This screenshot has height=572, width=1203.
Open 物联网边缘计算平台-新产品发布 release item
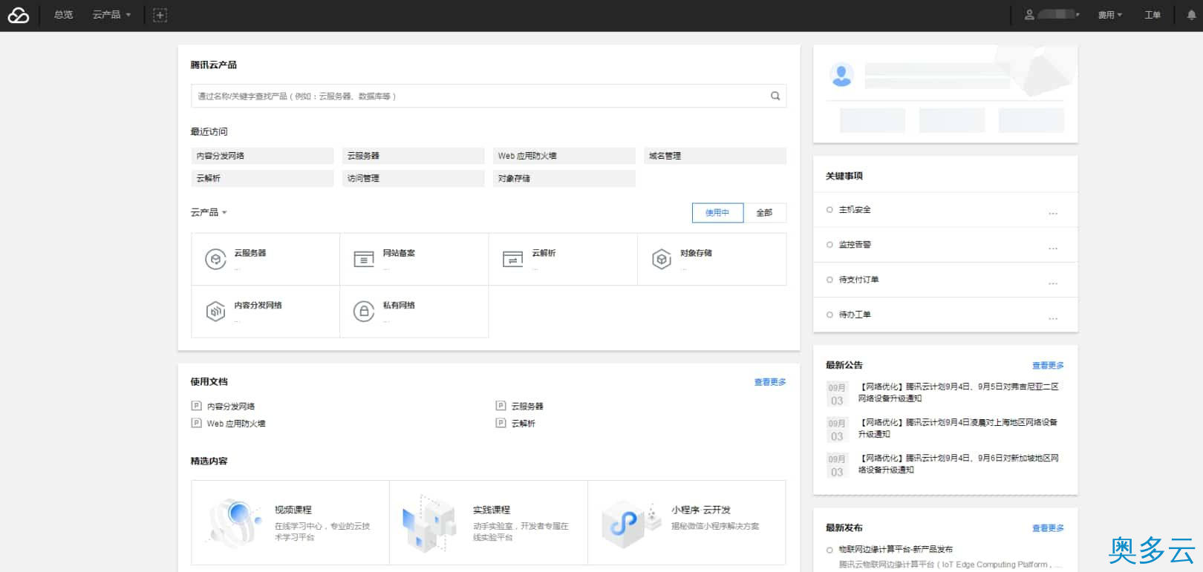896,550
